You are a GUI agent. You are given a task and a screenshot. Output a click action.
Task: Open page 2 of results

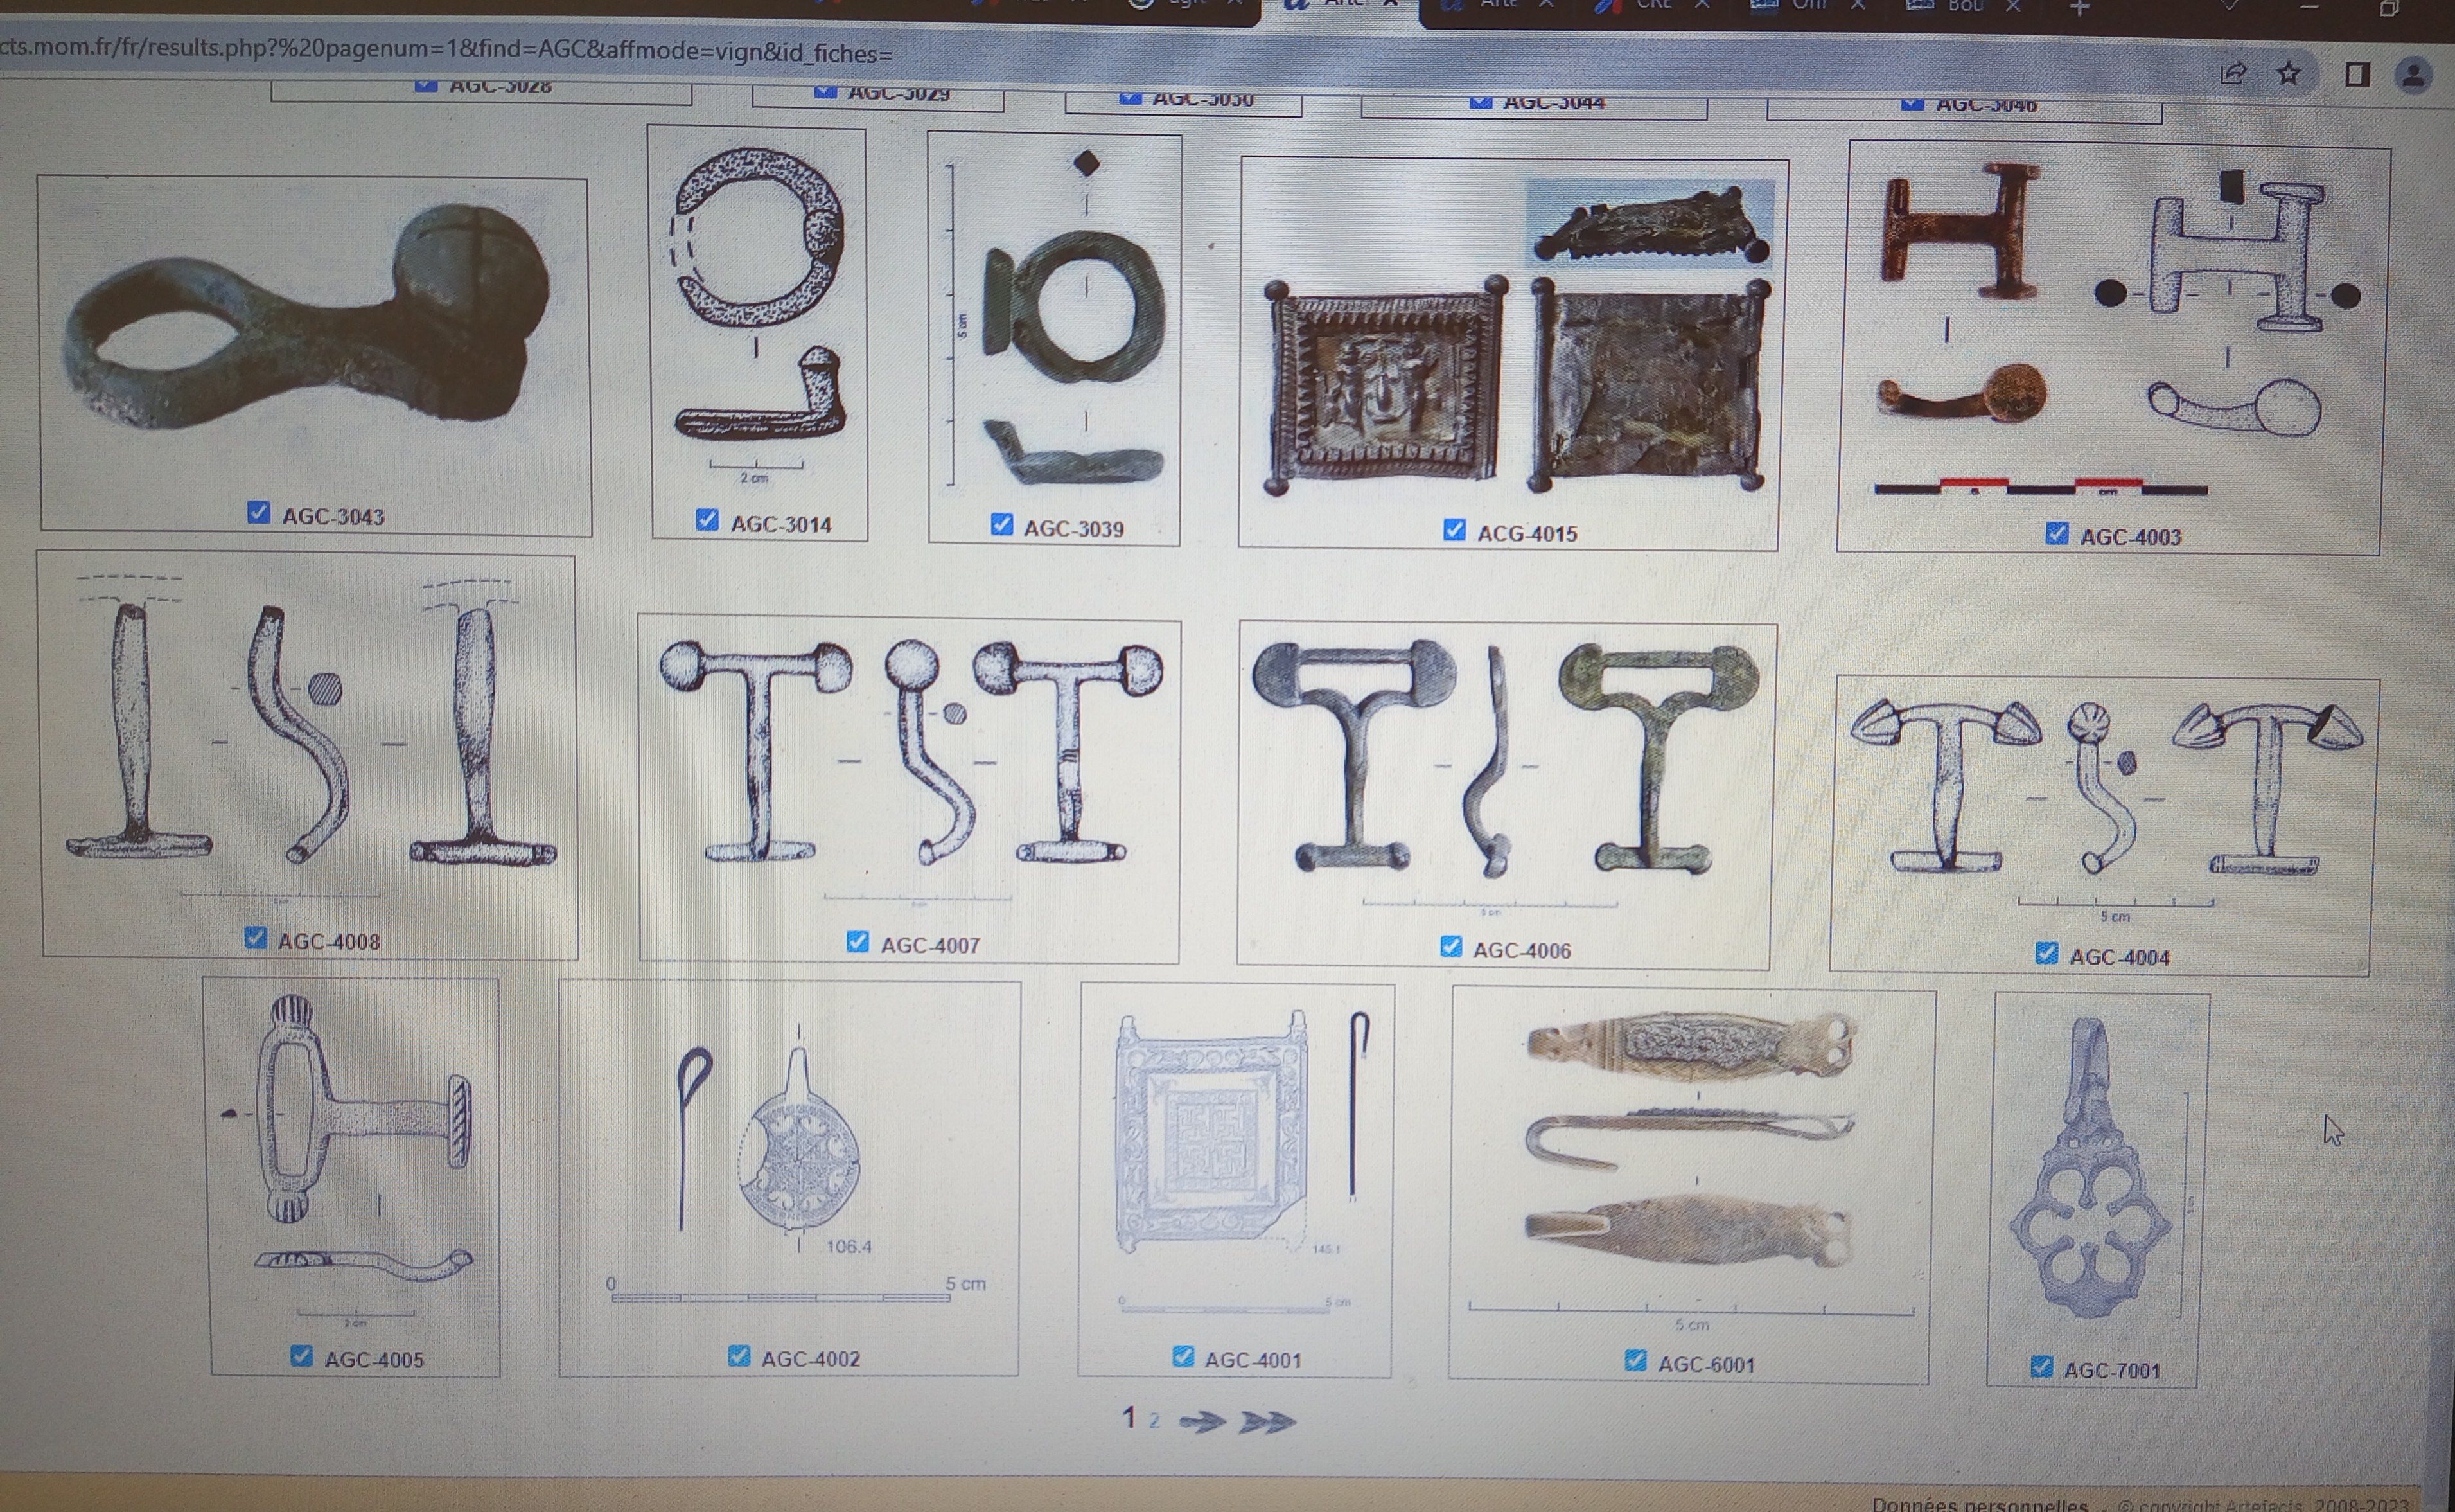tap(1154, 1421)
